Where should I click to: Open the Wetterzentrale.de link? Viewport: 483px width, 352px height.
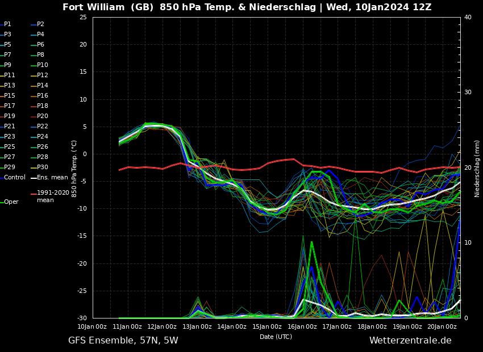pyautogui.click(x=410, y=341)
